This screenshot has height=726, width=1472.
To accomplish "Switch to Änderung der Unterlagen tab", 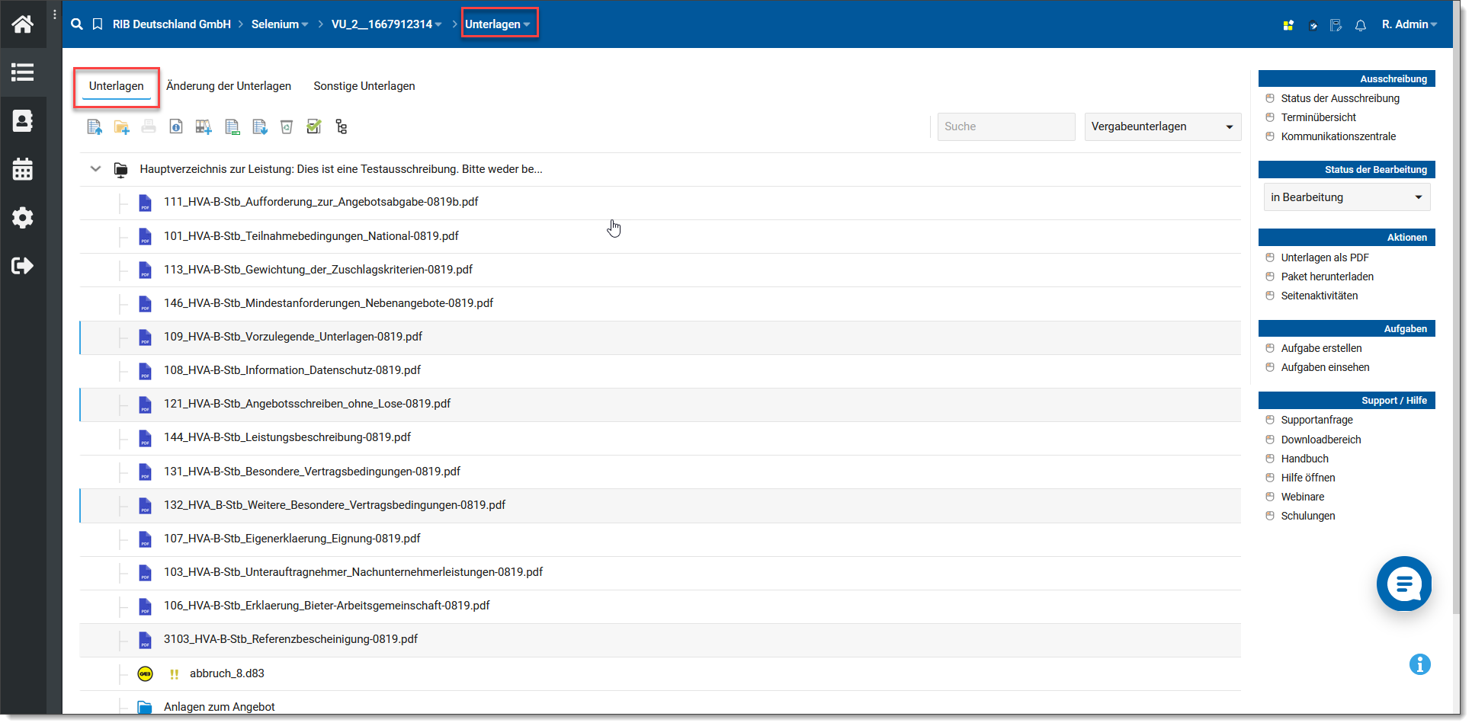I will [229, 86].
